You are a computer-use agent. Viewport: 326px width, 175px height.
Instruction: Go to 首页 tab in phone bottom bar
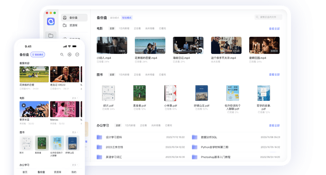25,172
